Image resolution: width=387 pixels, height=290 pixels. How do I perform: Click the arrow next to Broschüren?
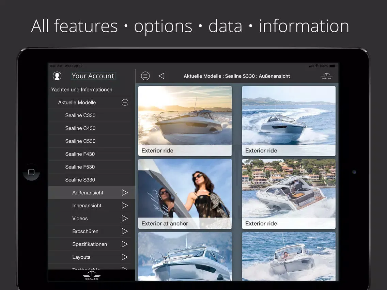125,231
